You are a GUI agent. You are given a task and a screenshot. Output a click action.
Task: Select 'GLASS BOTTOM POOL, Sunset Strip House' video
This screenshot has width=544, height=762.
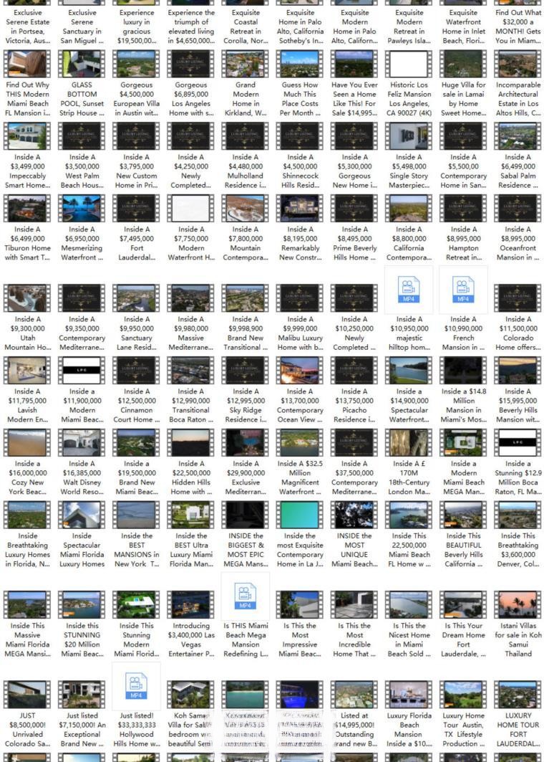[x=82, y=65]
